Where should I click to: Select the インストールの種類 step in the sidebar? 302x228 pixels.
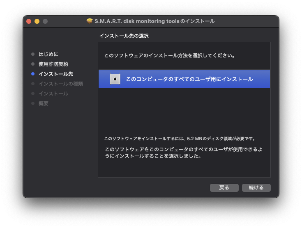[61, 84]
